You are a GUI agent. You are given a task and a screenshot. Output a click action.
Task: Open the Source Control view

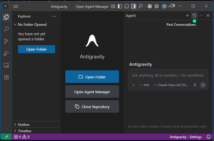(x=6, y=41)
